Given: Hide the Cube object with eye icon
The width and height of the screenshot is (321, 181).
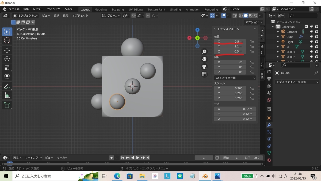Looking at the screenshot, I should [x=311, y=37].
